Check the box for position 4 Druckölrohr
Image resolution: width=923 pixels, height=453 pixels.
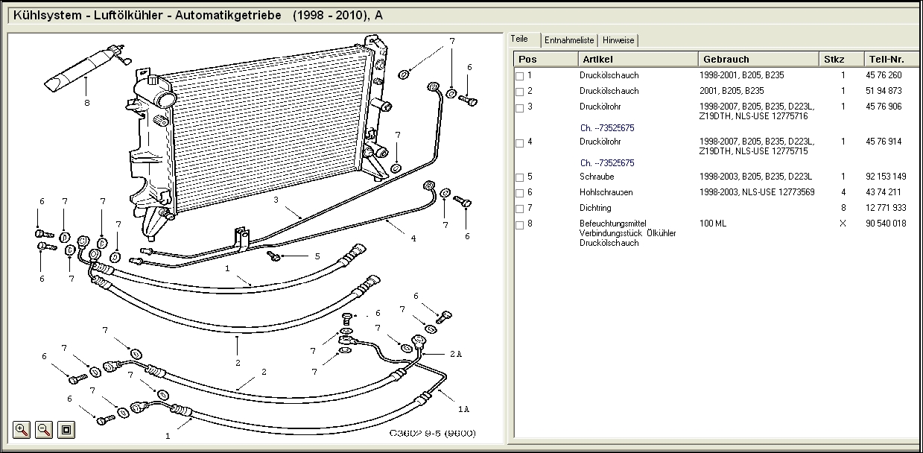point(520,142)
